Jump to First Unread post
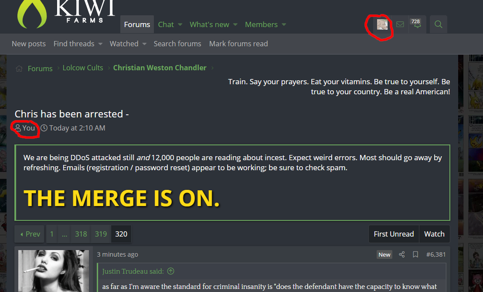Viewport: 483px width, 292px height. 394,234
